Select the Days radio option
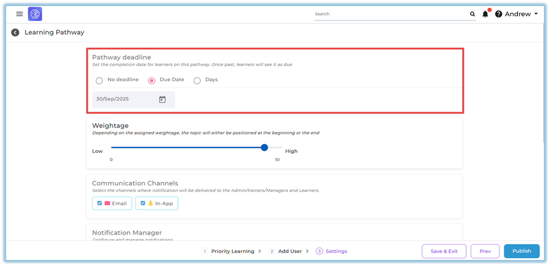This screenshot has width=550, height=266. click(x=197, y=81)
